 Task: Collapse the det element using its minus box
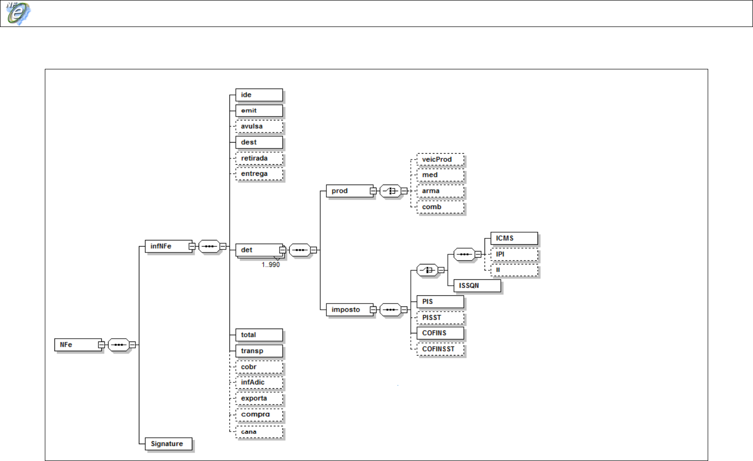tap(282, 250)
